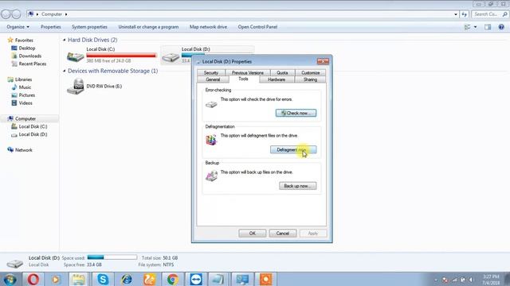The width and height of the screenshot is (510, 286).
Task: Open address bar history dropdown arrow
Action: 456,14
